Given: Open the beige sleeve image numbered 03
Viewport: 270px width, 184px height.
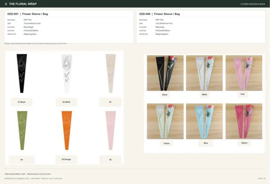Looking at the screenshot, I should coord(111,74).
